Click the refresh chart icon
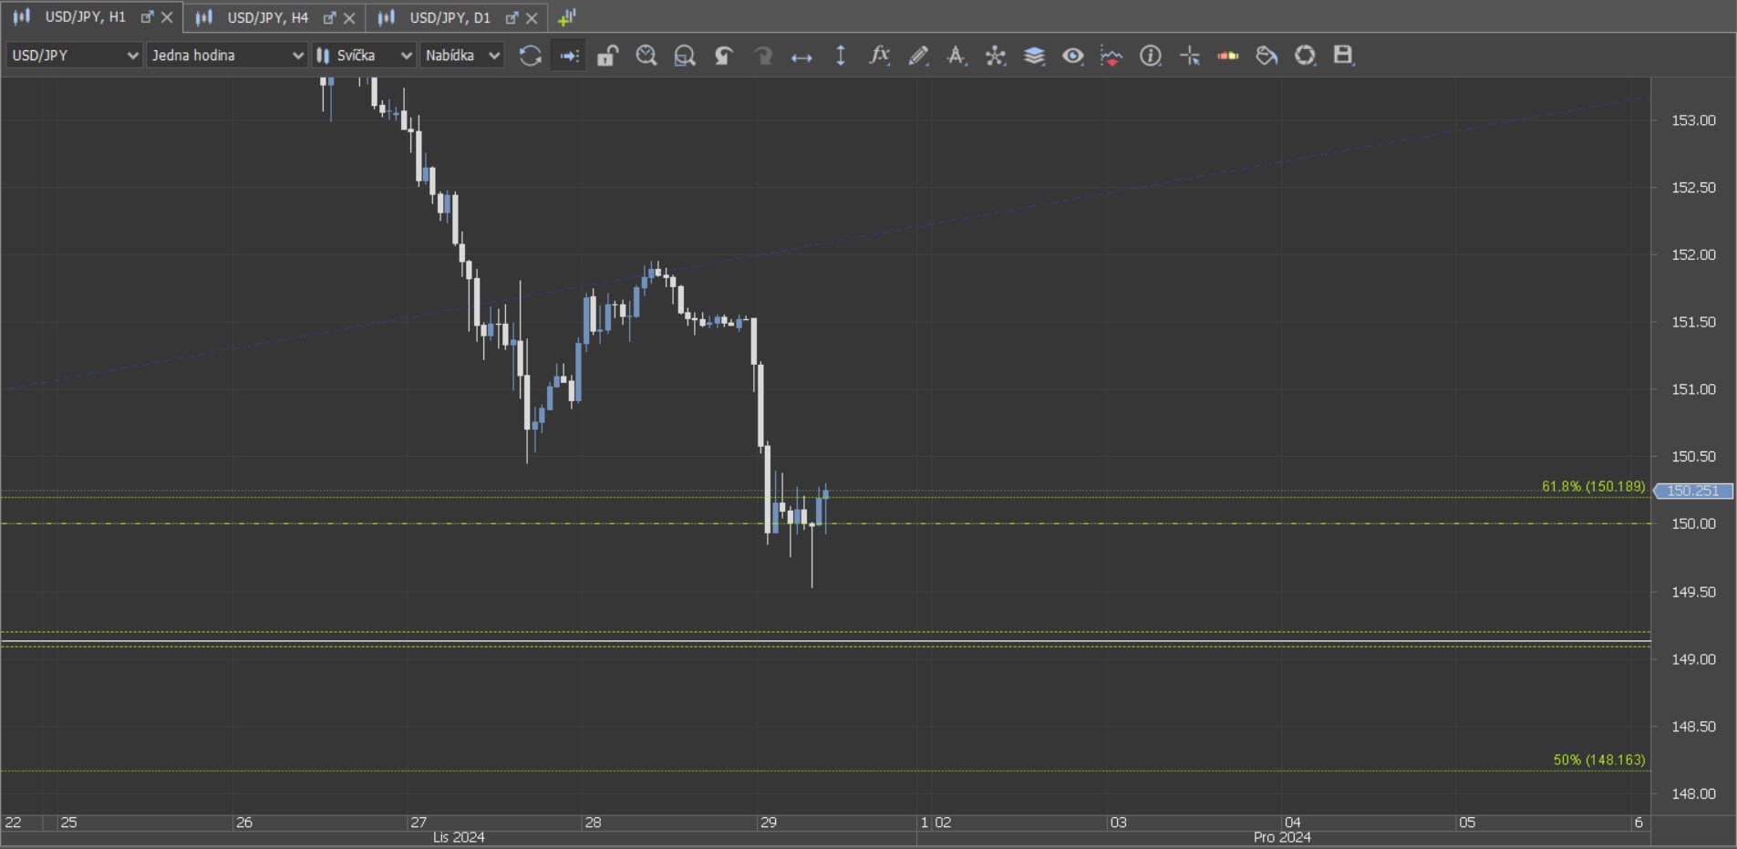Screen dimensions: 1737x849 [530, 56]
